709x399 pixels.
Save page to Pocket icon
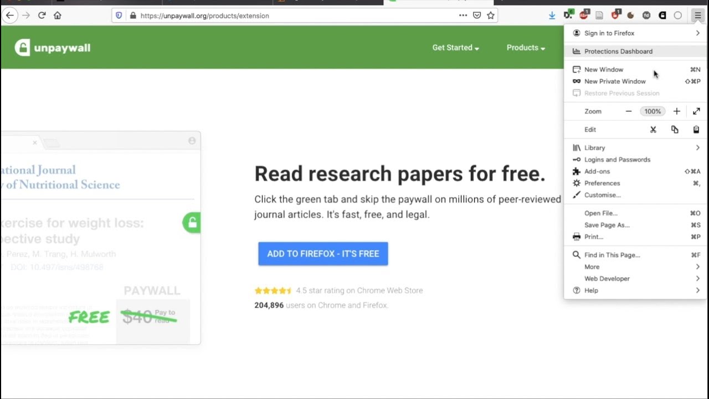coord(477,16)
